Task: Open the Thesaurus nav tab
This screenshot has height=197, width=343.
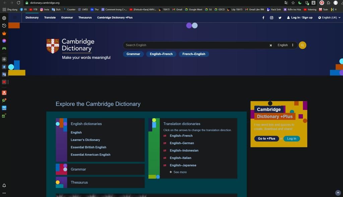Action: 85,17
